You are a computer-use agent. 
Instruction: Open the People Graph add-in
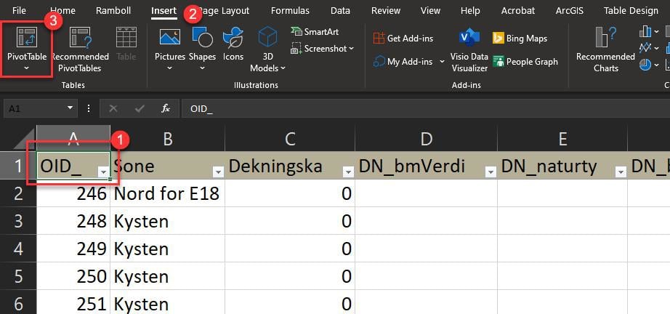[x=525, y=62]
